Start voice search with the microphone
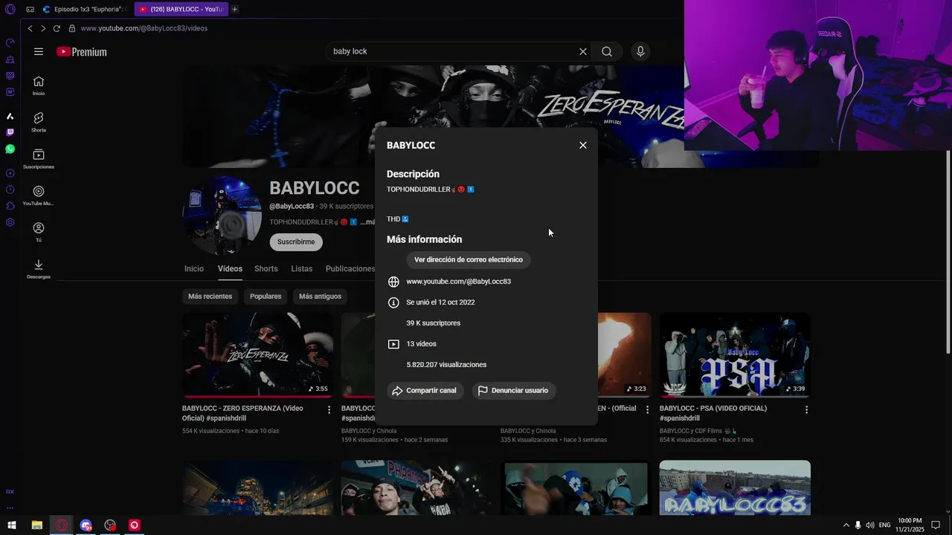Image resolution: width=952 pixels, height=535 pixels. tap(640, 52)
